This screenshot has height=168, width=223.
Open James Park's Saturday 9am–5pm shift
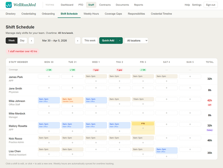167,76
